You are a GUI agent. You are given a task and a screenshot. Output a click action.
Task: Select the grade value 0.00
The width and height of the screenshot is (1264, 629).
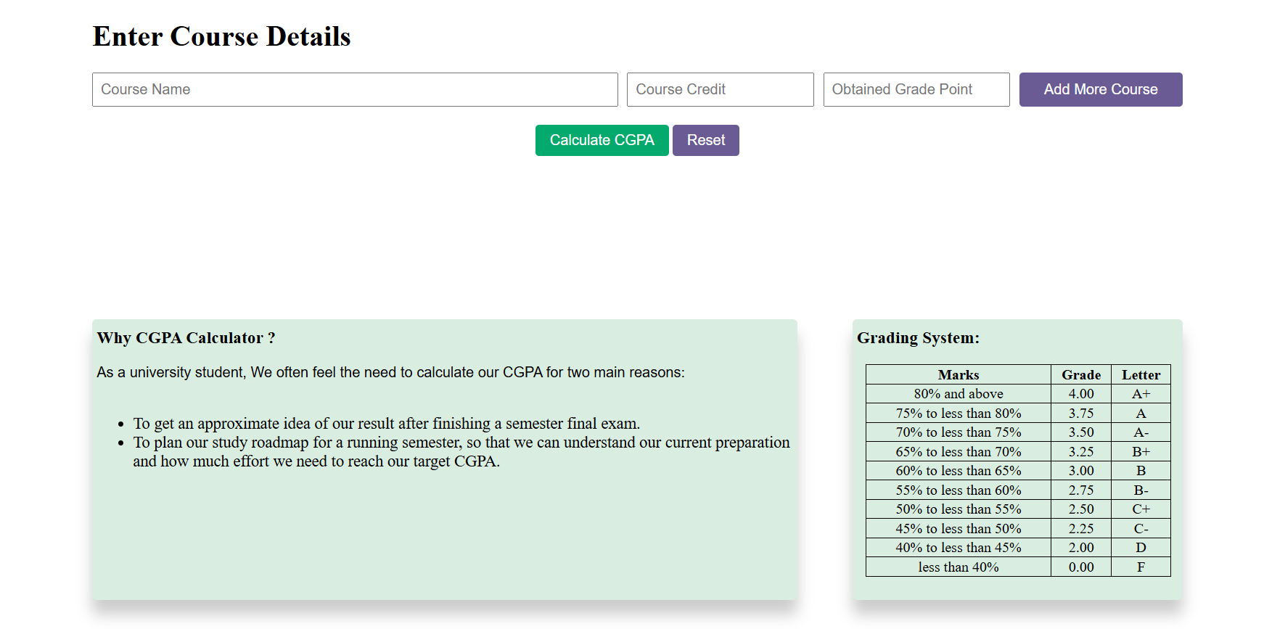pos(1081,567)
